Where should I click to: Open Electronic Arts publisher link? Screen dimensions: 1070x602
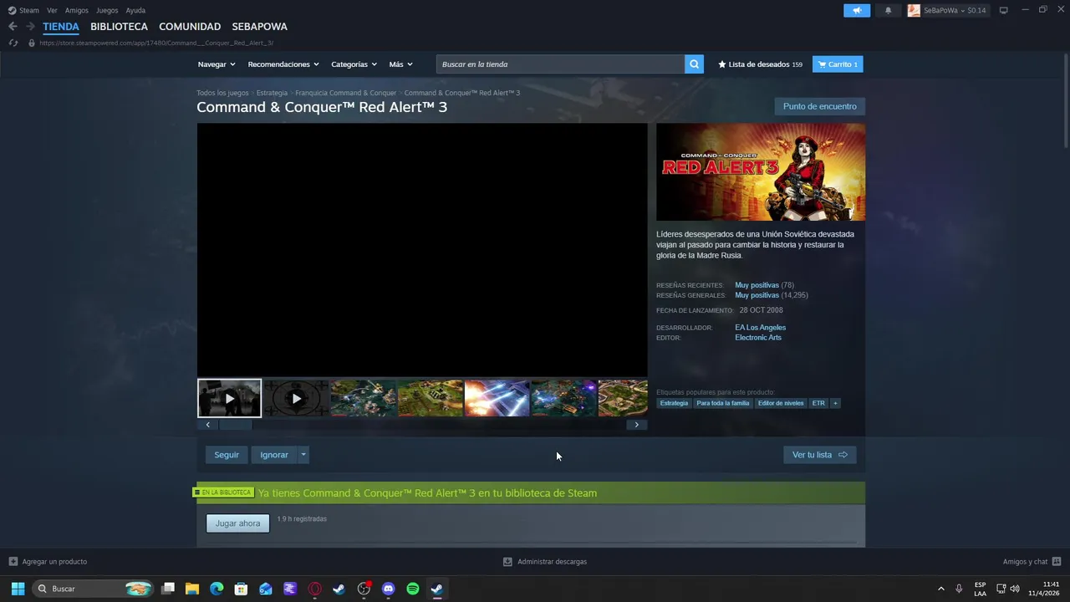click(758, 338)
